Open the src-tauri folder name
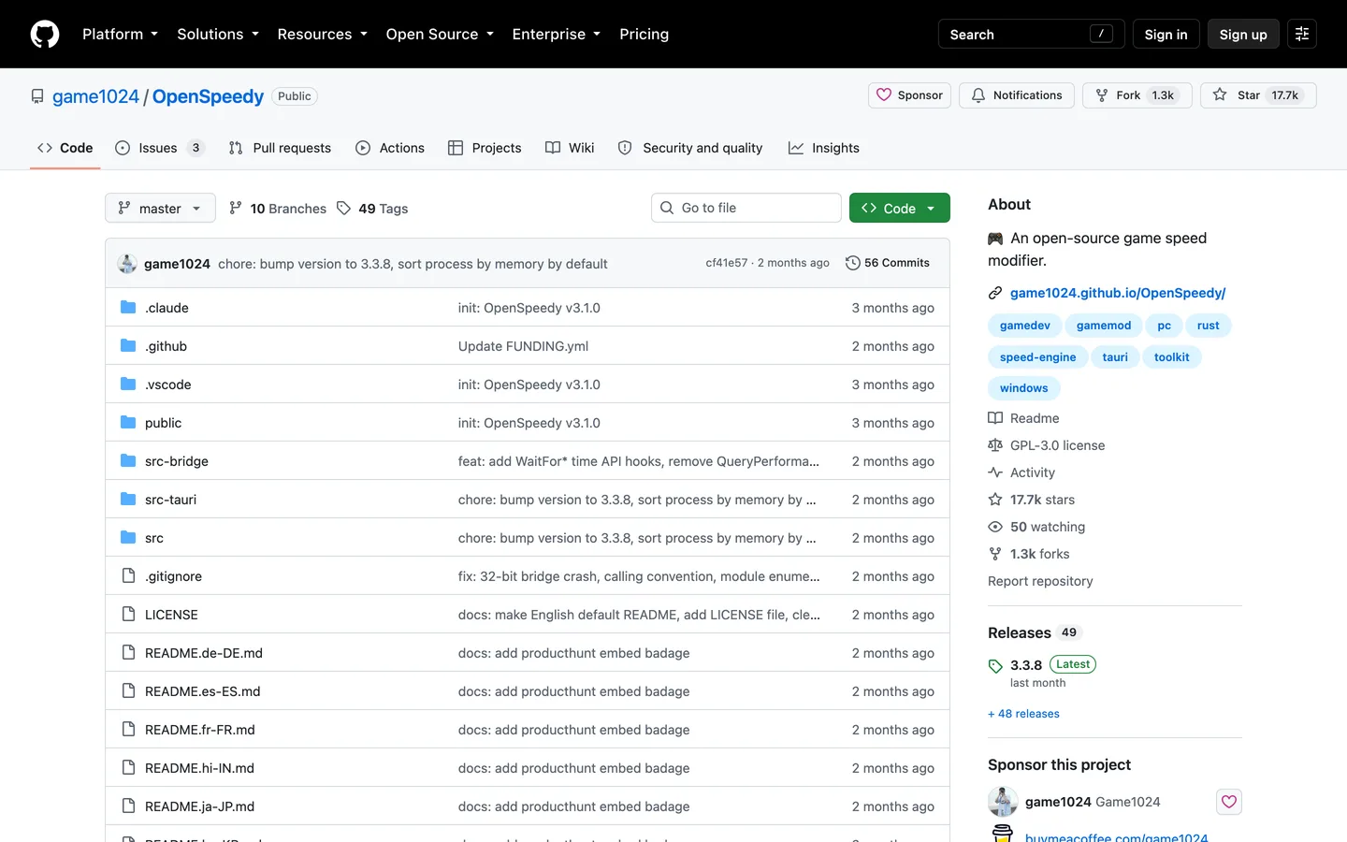1347x842 pixels. coord(171,500)
